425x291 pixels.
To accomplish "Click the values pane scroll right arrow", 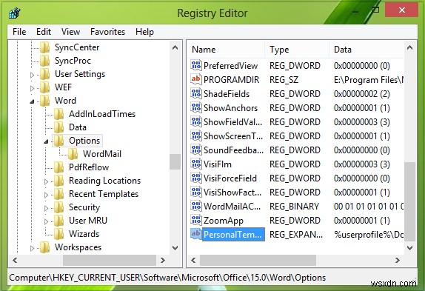I will coord(398,261).
